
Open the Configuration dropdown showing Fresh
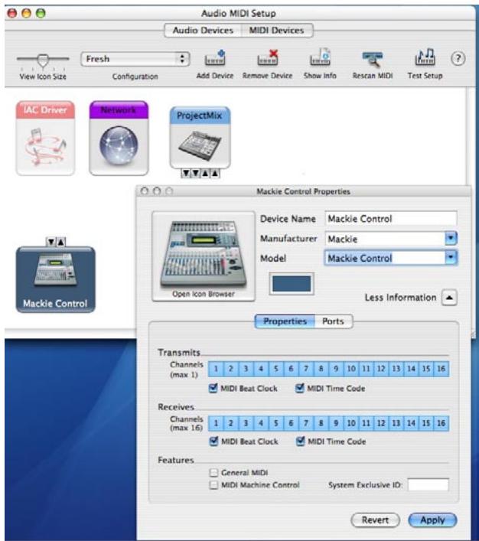pos(135,59)
